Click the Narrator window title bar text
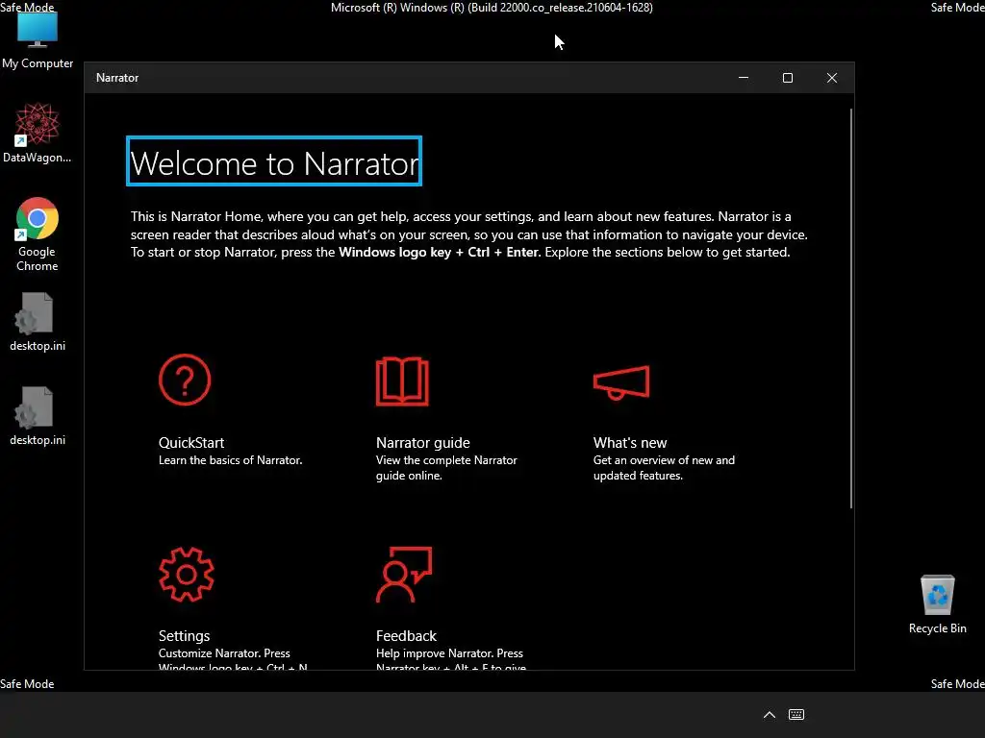The width and height of the screenshot is (985, 738). pyautogui.click(x=116, y=78)
